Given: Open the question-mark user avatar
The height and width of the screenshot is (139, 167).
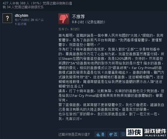Looking at the screenshot, I should (7, 18).
